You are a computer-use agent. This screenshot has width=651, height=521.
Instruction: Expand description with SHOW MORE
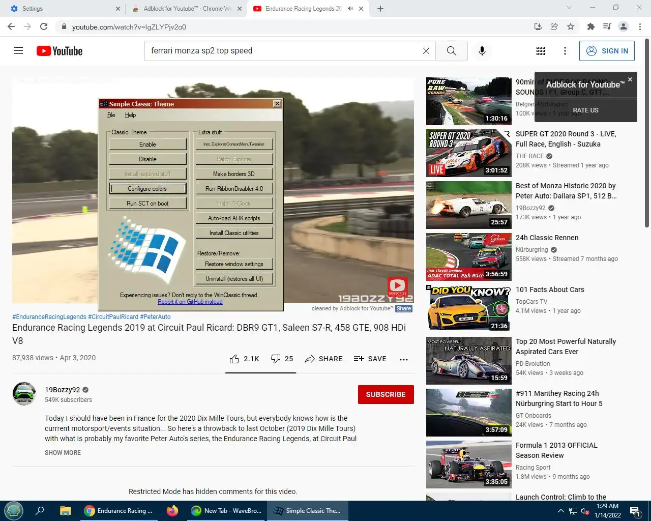click(x=63, y=453)
